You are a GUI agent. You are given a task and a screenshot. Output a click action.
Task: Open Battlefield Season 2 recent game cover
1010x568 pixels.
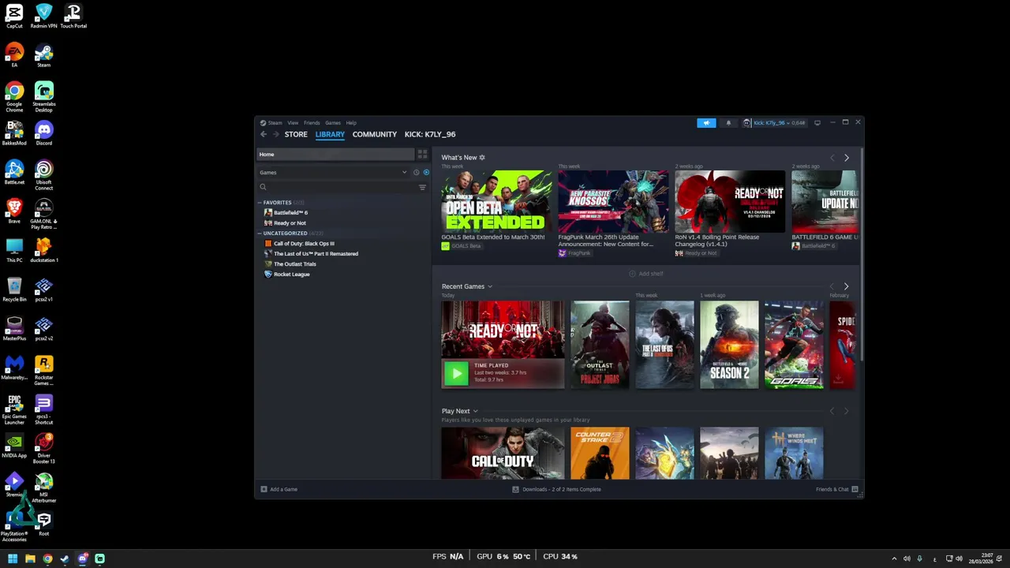tap(729, 345)
